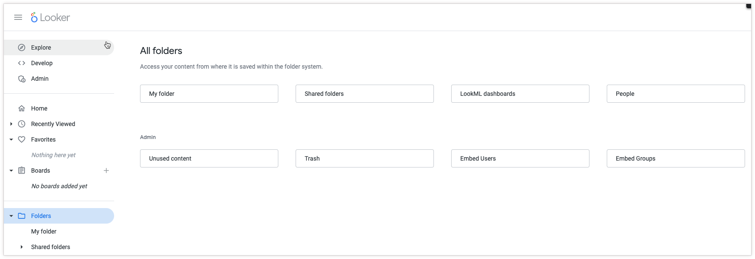The width and height of the screenshot is (755, 259).
Task: Open the Unused content card
Action: point(209,158)
